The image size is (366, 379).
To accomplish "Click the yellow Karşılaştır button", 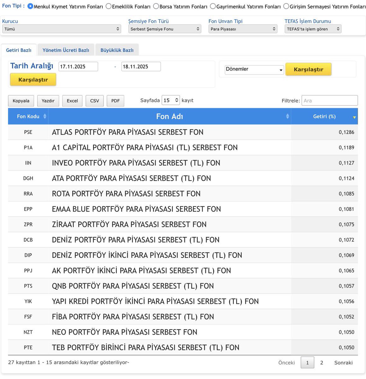I will [33, 79].
